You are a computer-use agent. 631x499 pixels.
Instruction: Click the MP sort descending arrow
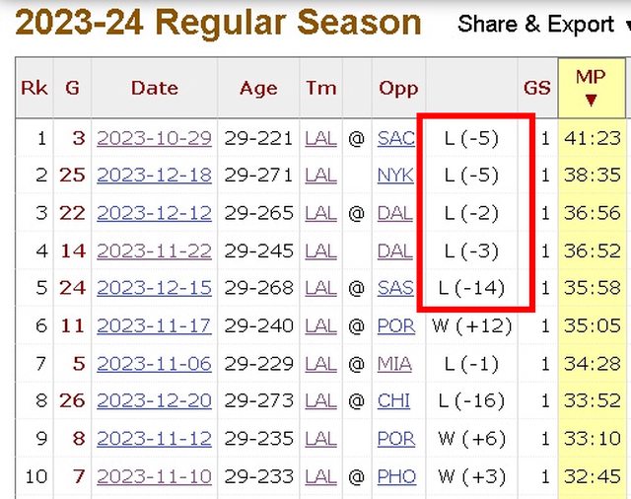pos(590,100)
